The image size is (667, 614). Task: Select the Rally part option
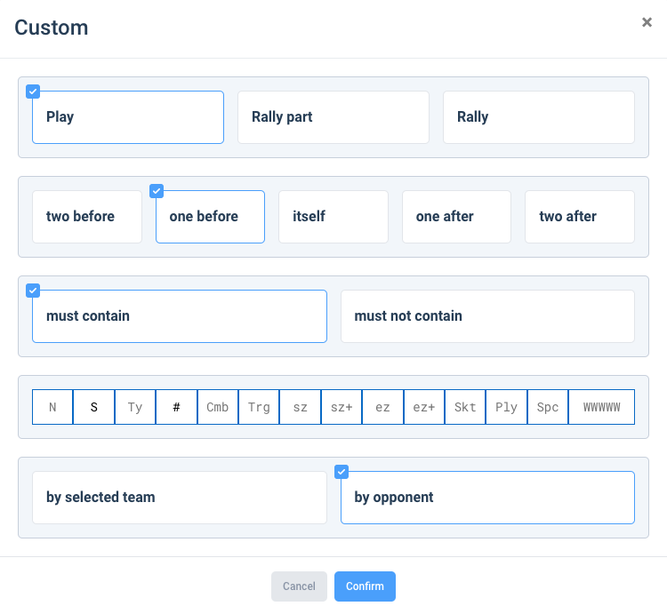coord(333,117)
